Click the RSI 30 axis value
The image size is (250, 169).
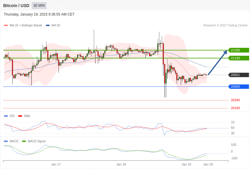[233, 133]
